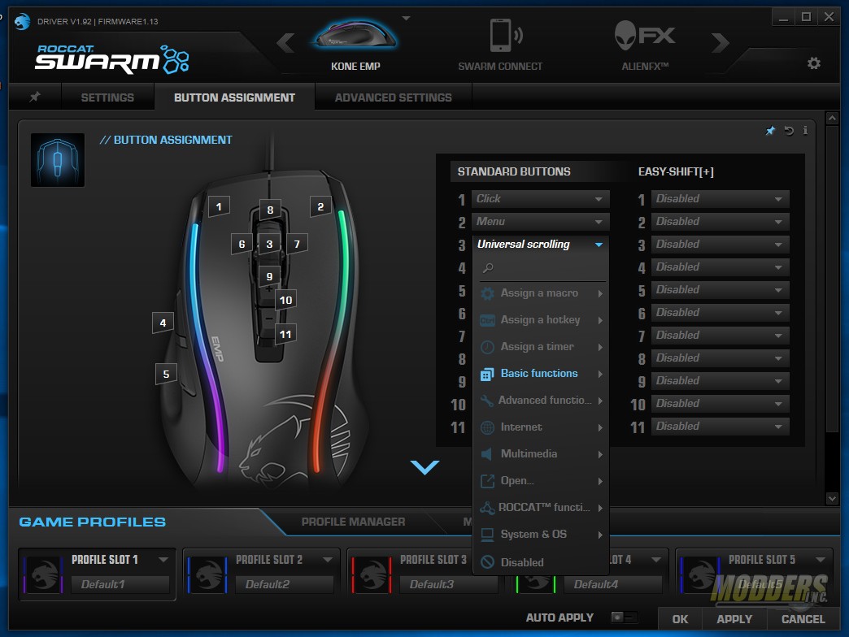The image size is (849, 637).
Task: Click the search field in the function menu
Action: click(542, 267)
